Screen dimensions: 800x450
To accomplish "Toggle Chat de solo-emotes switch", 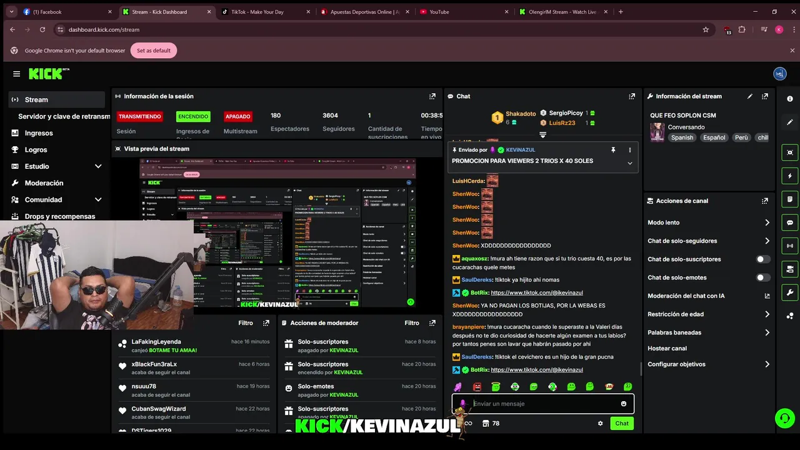I will pyautogui.click(x=763, y=277).
